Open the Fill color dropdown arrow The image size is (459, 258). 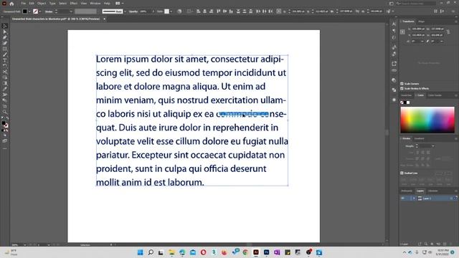click(x=29, y=11)
